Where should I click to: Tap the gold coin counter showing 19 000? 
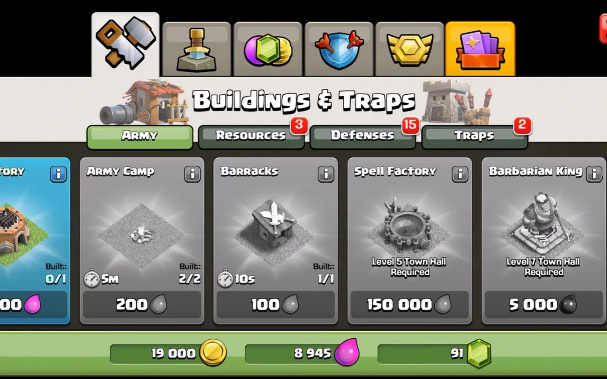[168, 353]
